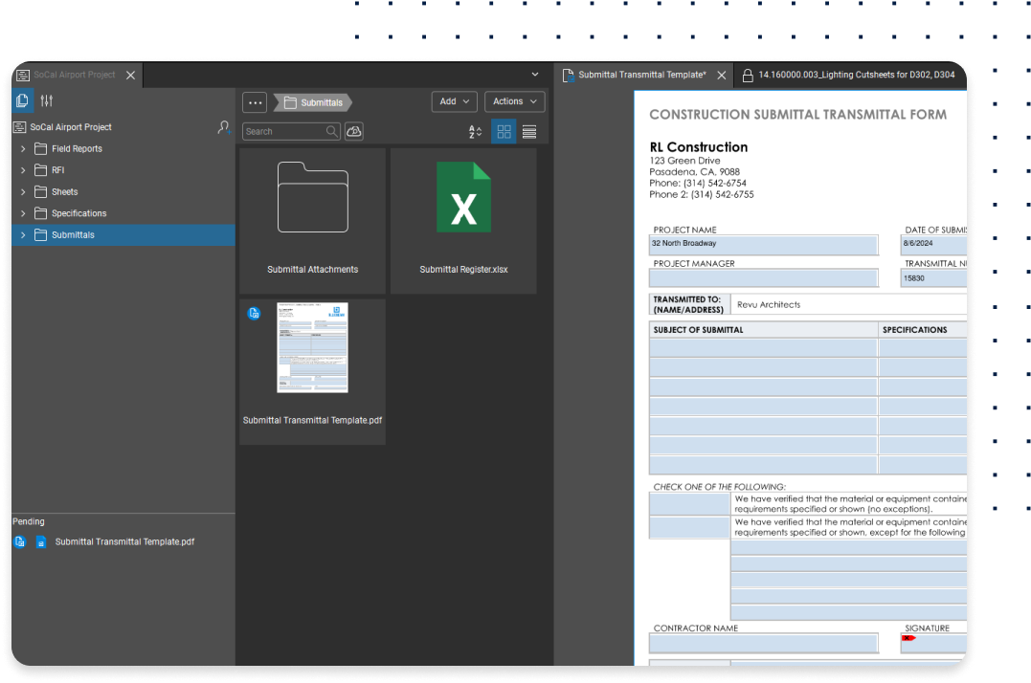Switch to thumbnail grid view
The height and width of the screenshot is (683, 1031).
pos(504,131)
